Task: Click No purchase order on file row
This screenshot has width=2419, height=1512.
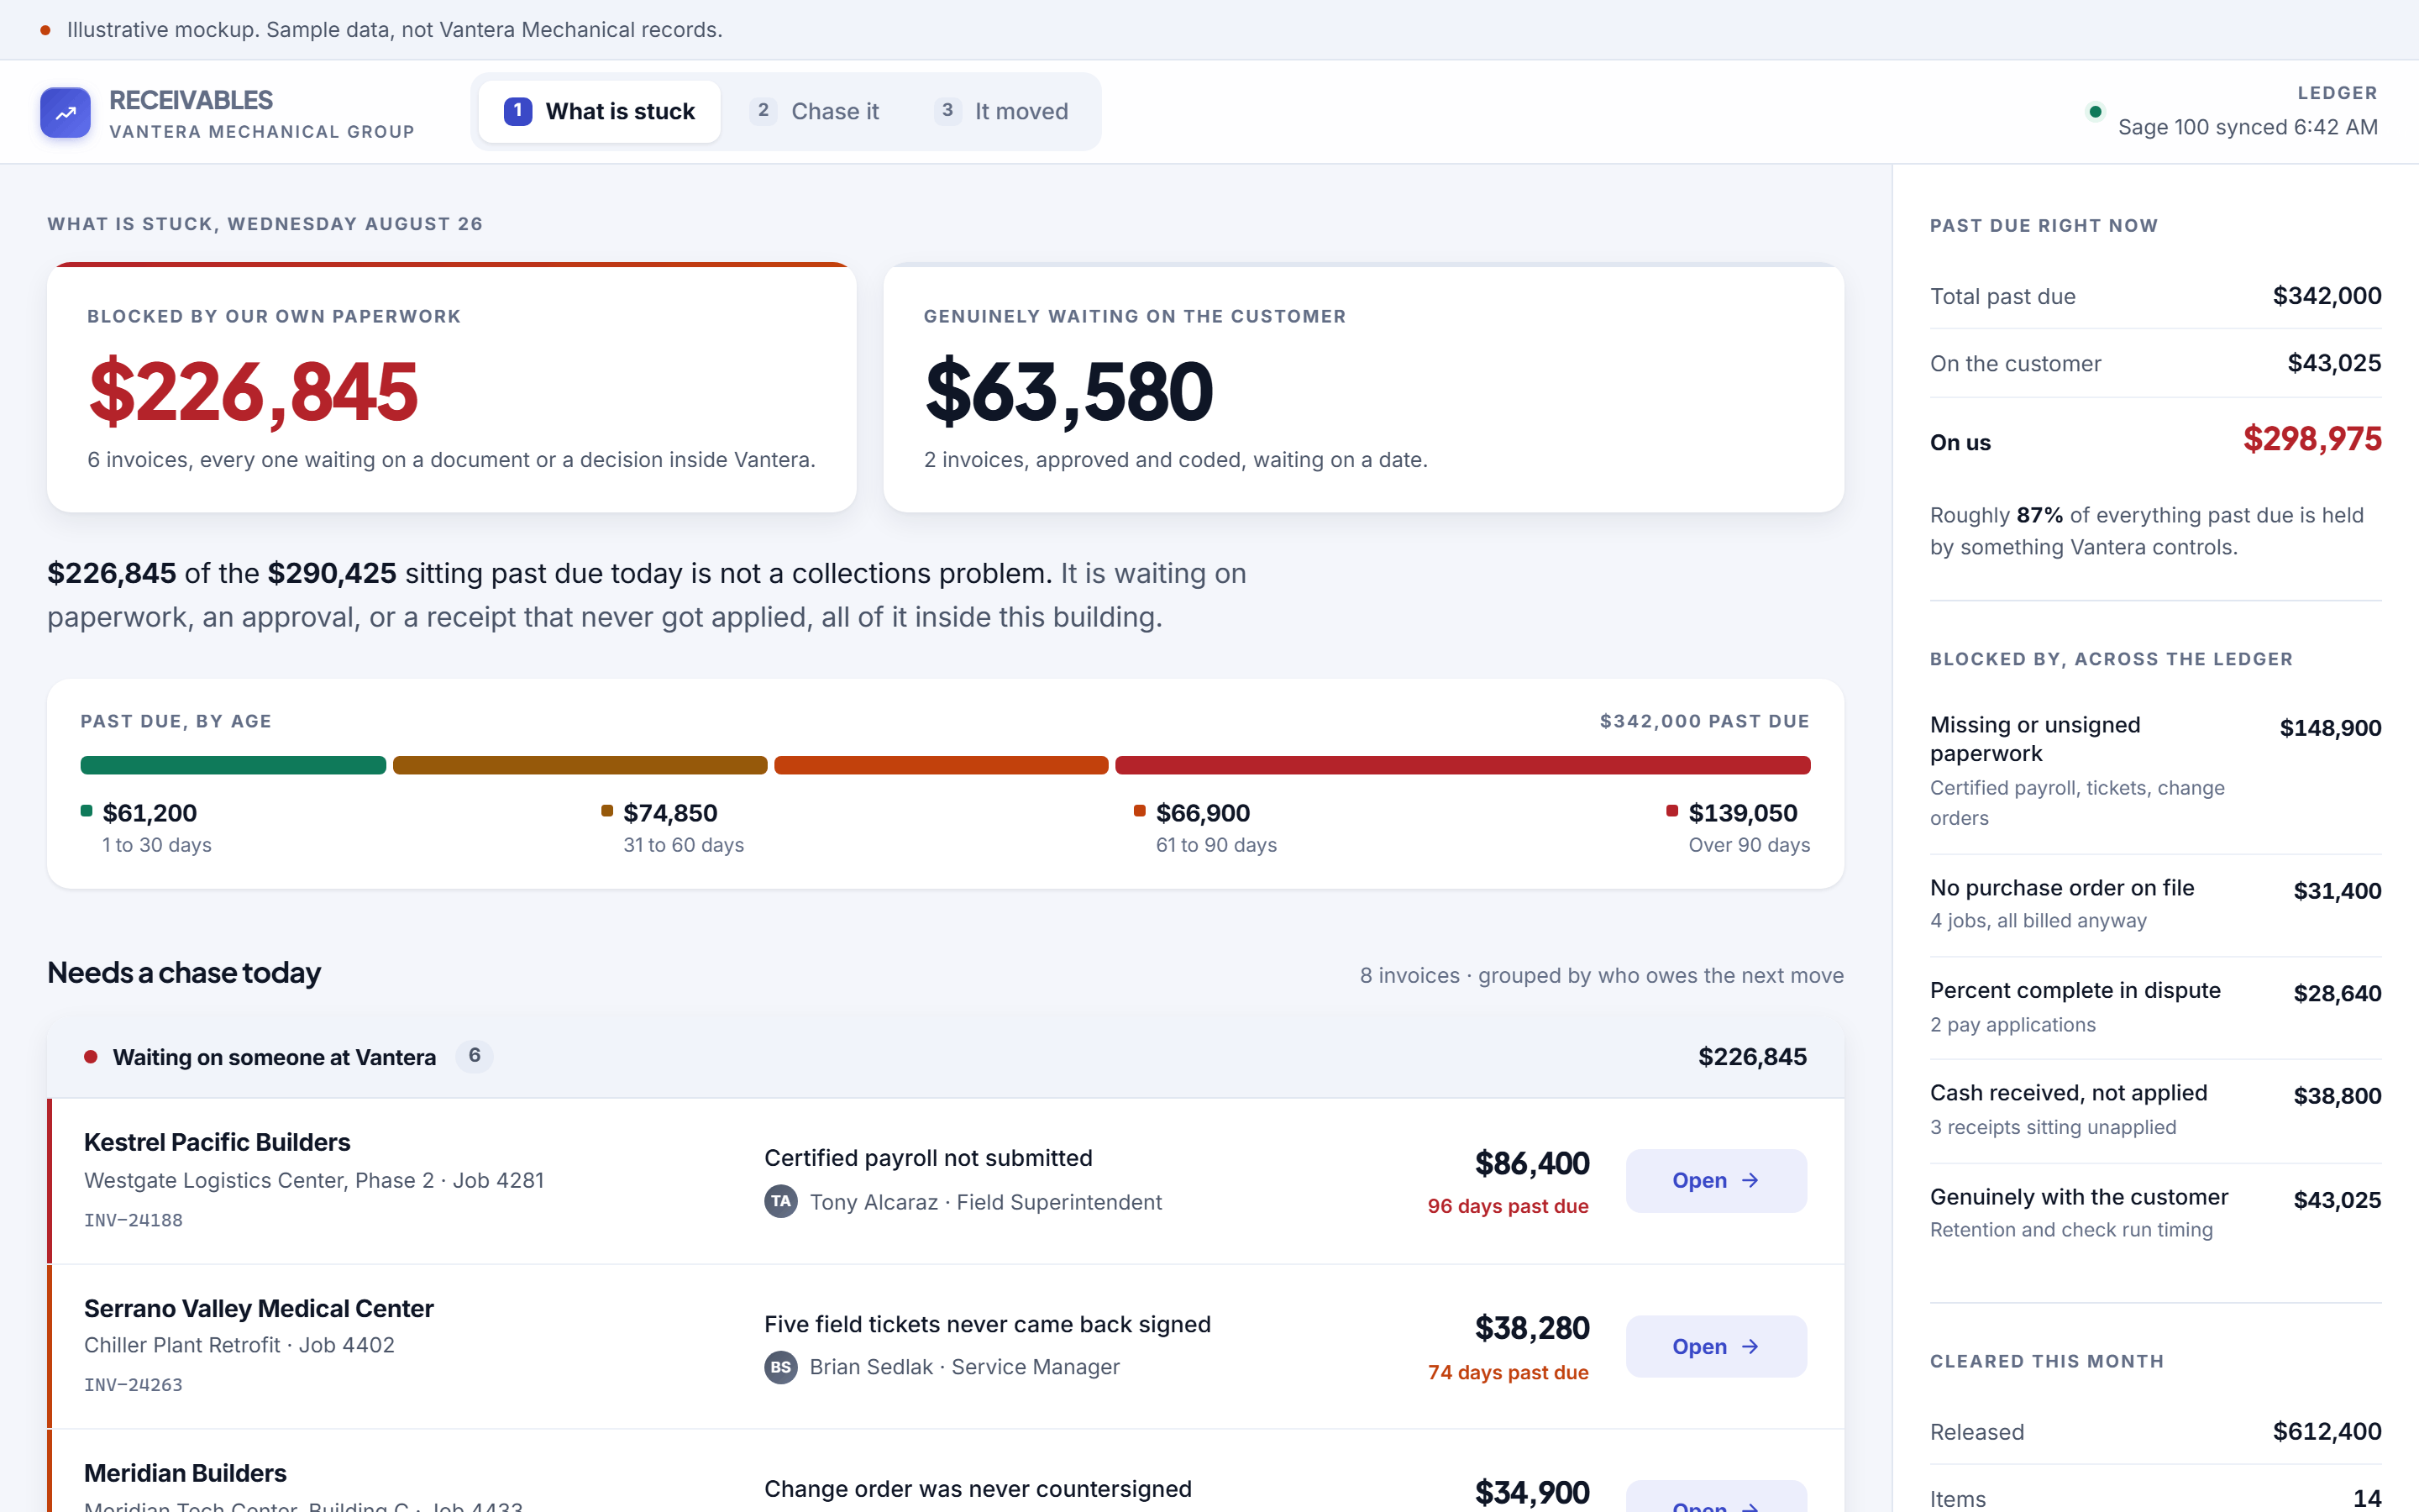Action: (2155, 904)
